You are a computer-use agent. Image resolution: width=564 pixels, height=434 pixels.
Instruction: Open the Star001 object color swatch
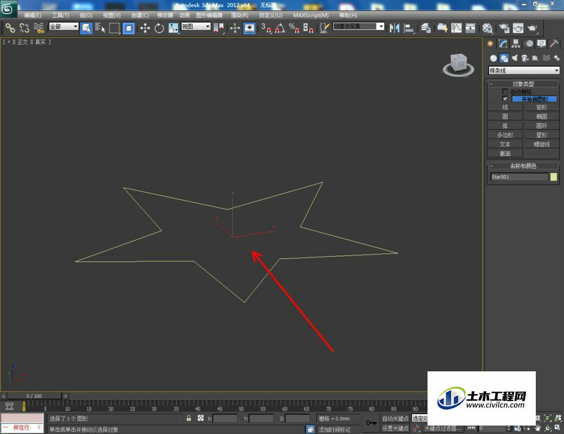(x=554, y=177)
